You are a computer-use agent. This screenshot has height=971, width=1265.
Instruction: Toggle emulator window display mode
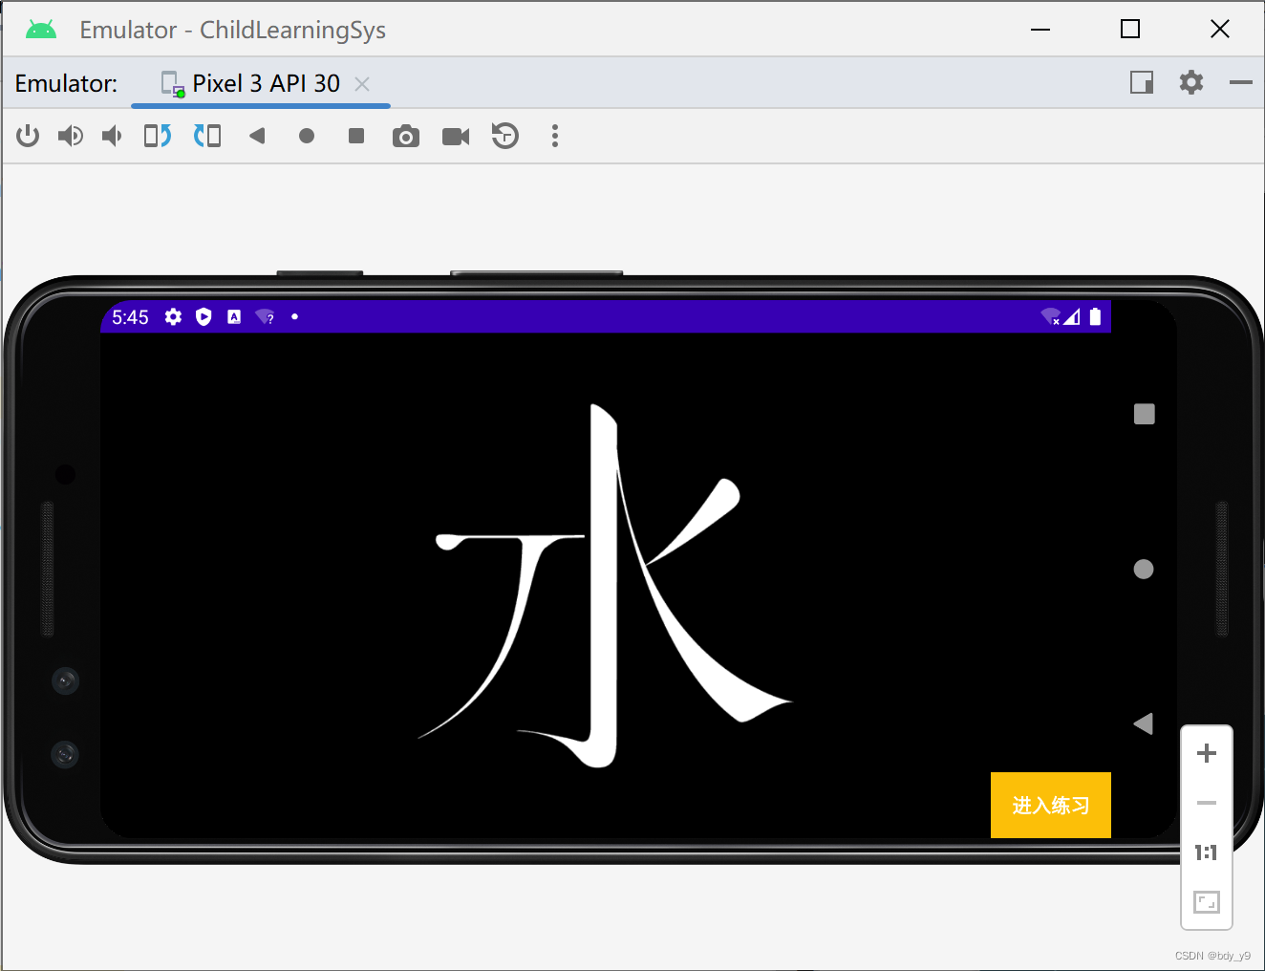1141,82
